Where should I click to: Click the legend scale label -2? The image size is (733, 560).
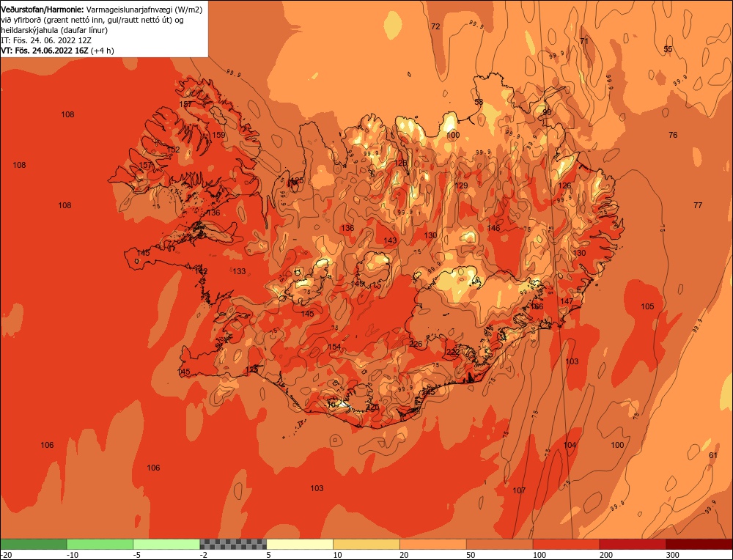pos(204,555)
